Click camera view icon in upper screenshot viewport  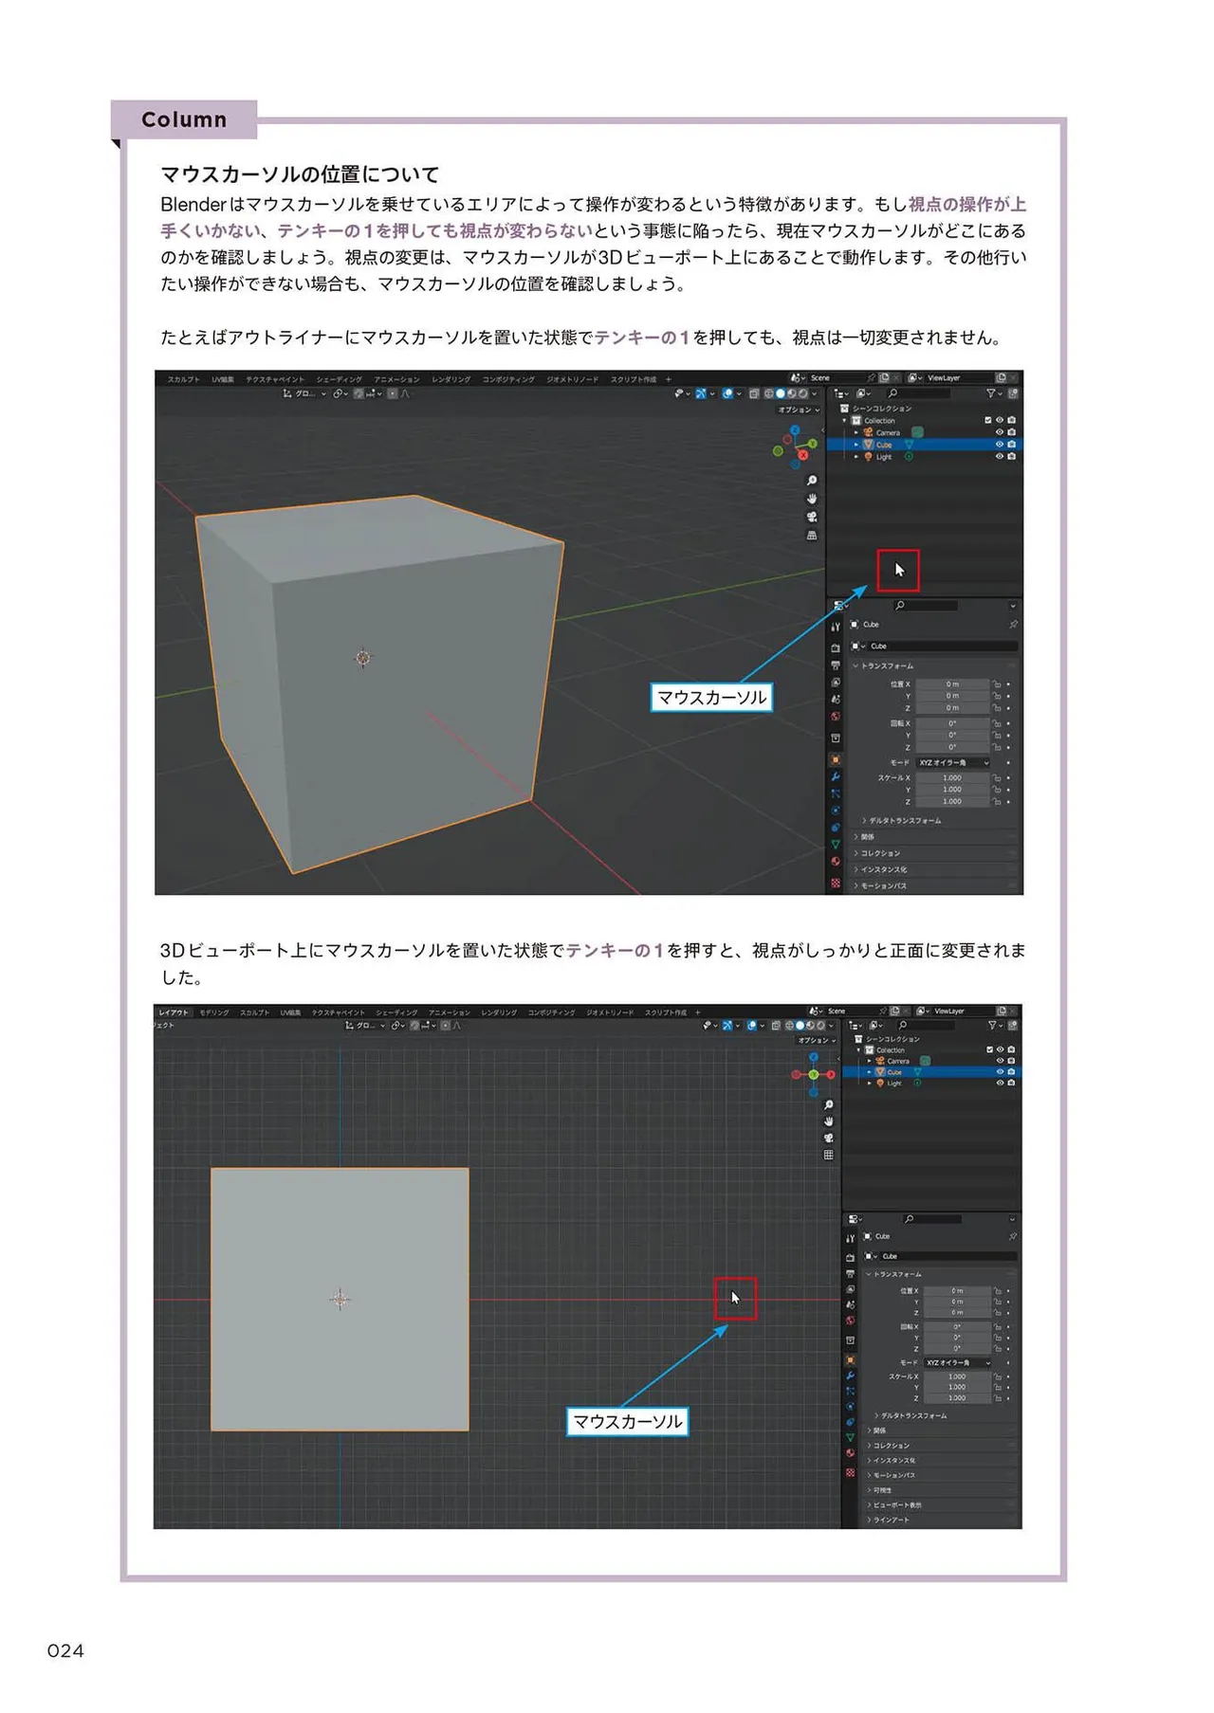pos(812,517)
